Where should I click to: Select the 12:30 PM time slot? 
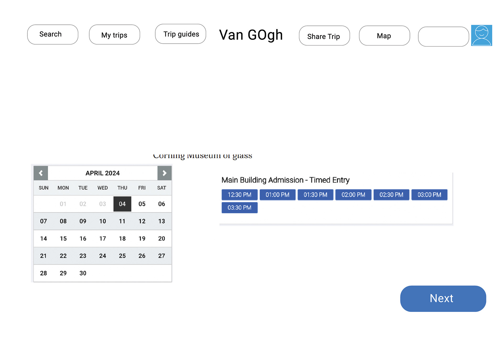[239, 195]
